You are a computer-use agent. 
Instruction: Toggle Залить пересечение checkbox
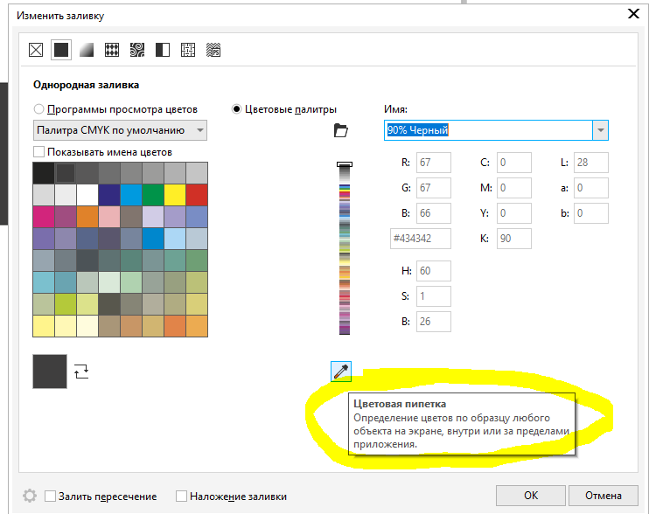pyautogui.click(x=50, y=496)
